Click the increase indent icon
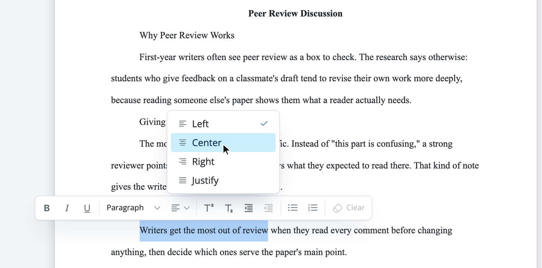The width and height of the screenshot is (542, 268). click(269, 208)
